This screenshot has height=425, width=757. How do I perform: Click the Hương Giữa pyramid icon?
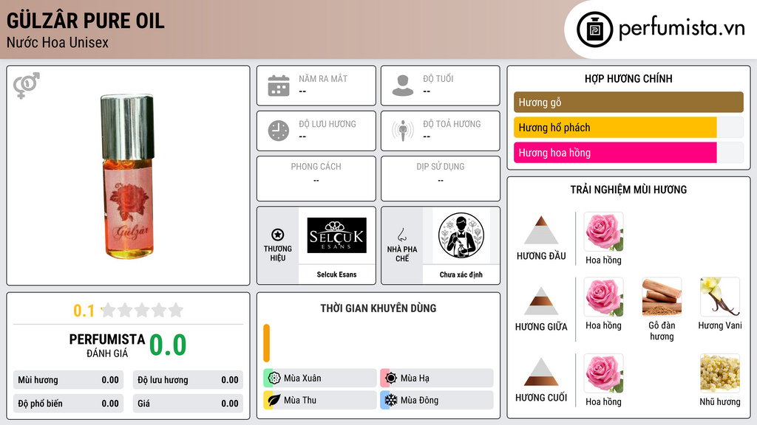[x=541, y=301]
